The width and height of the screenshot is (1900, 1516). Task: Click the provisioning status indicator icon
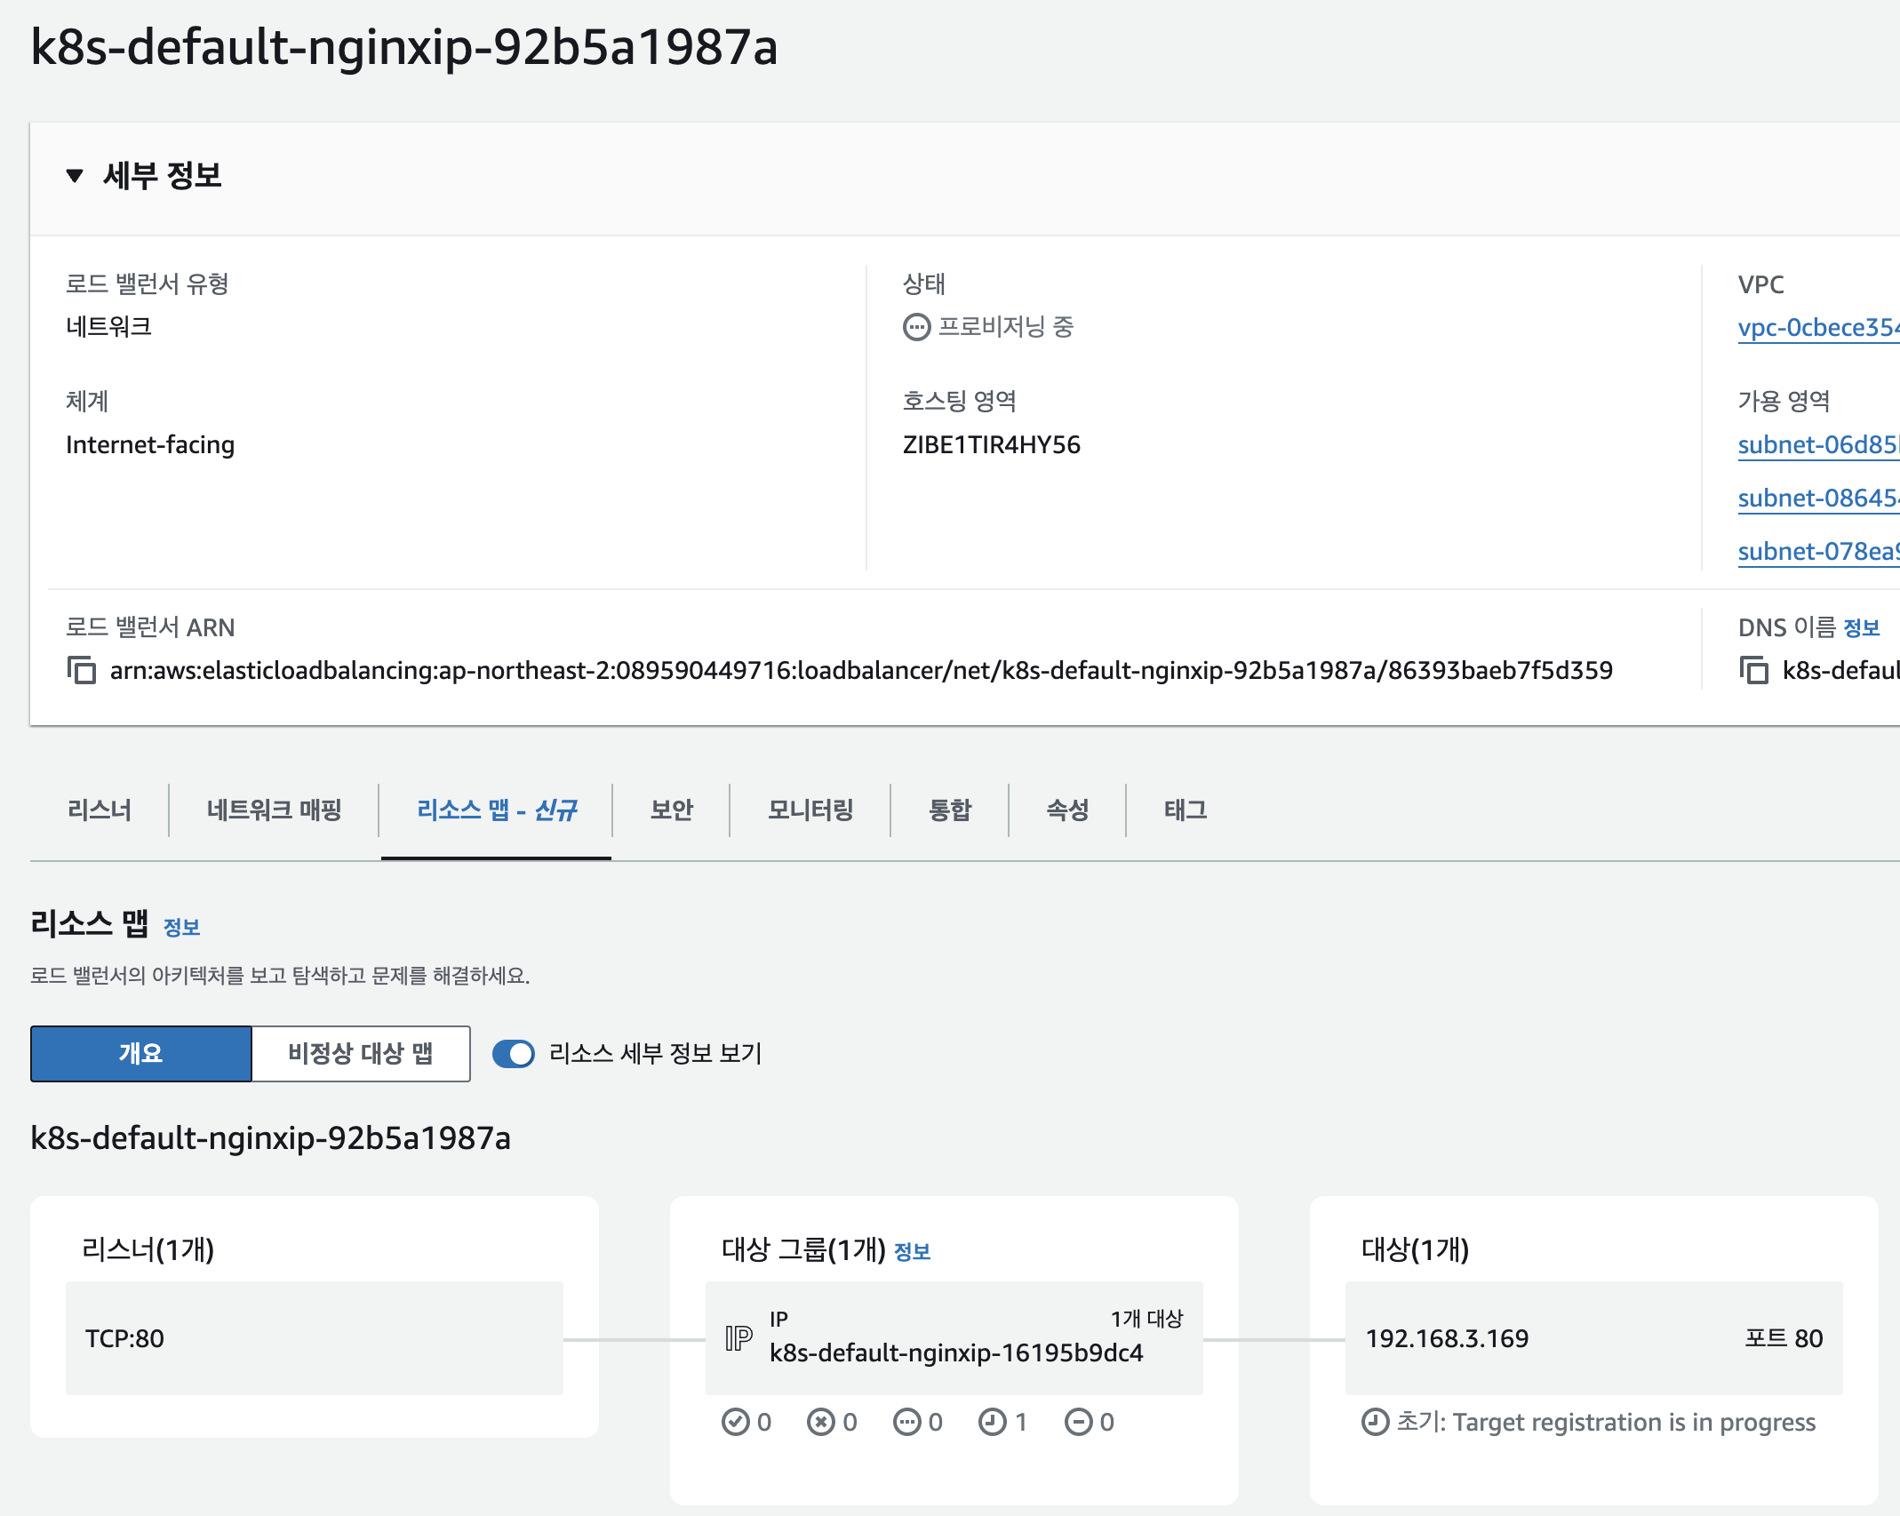point(916,327)
